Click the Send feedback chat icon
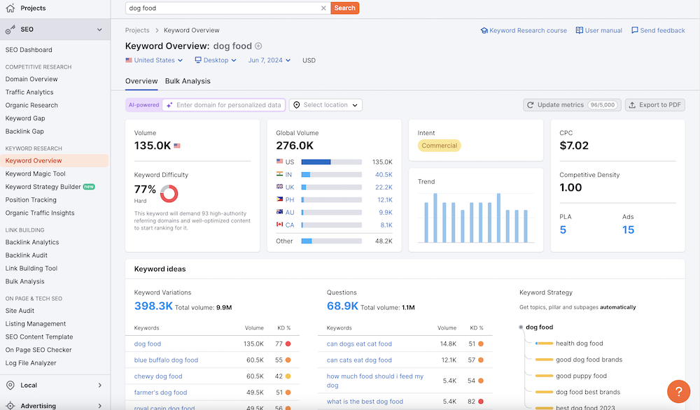Image resolution: width=700 pixels, height=410 pixels. (x=635, y=31)
